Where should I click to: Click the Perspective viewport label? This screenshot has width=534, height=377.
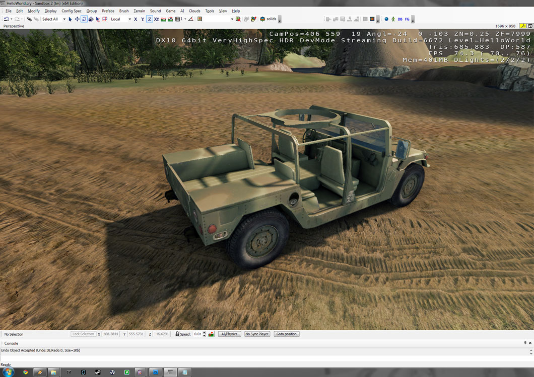coord(14,26)
